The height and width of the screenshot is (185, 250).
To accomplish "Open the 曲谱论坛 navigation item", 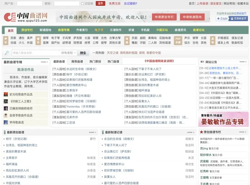I will click(x=199, y=30).
